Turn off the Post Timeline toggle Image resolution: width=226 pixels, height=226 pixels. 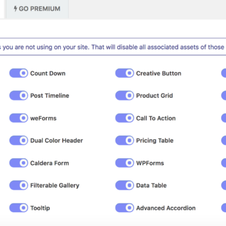coord(19,95)
